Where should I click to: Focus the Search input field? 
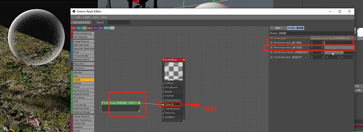tap(119, 22)
